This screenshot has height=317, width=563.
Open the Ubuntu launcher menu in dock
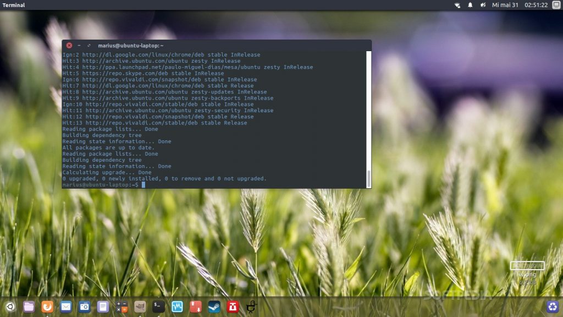[10, 307]
